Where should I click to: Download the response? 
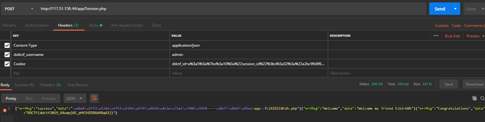click(x=474, y=84)
